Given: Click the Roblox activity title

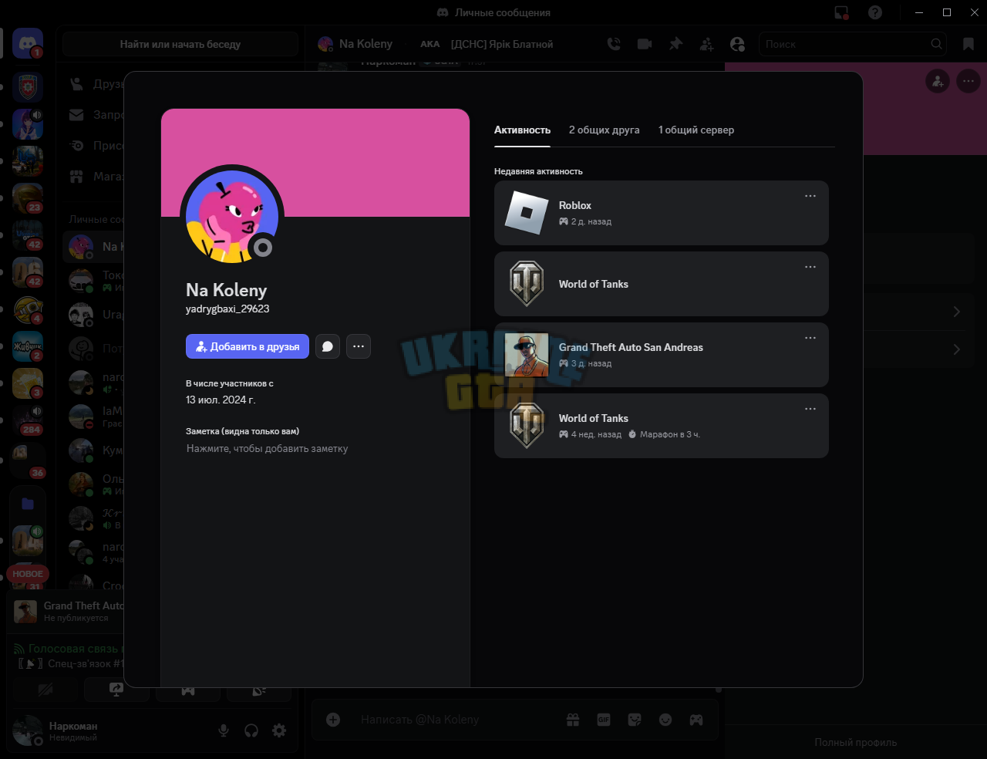Looking at the screenshot, I should pos(575,205).
